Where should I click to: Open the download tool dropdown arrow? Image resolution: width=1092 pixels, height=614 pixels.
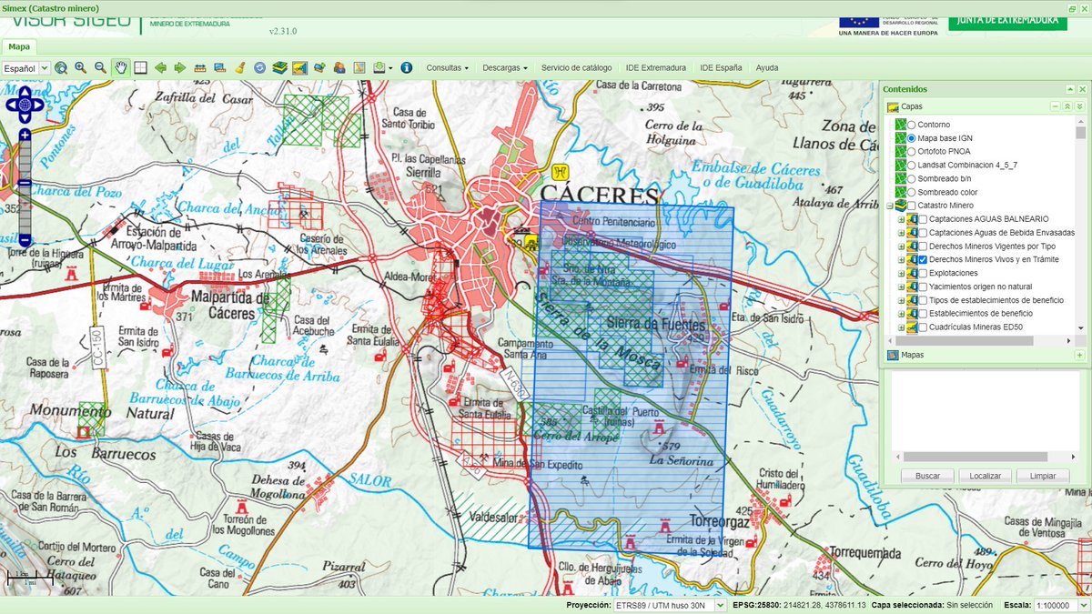click(x=391, y=67)
